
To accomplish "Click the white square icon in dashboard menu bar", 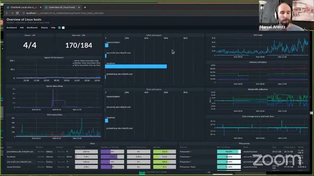I will coord(63,28).
